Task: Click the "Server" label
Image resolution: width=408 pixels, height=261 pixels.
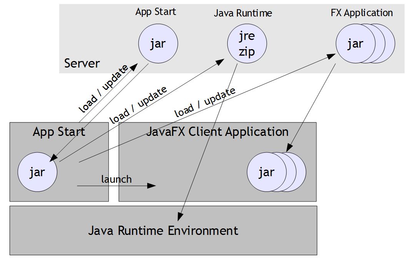Action: tap(82, 63)
